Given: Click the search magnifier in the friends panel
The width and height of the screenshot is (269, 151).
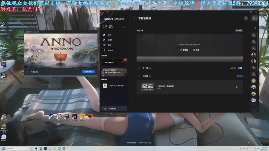Looking at the screenshot, I should [x=255, y=28].
